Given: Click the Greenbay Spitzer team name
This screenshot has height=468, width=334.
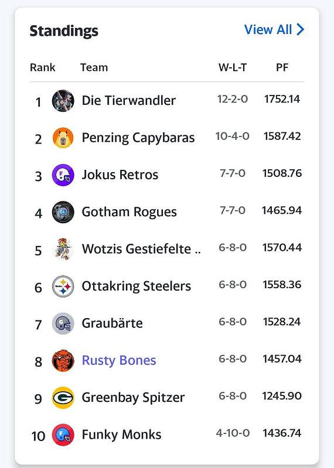Looking at the screenshot, I should 133,398.
